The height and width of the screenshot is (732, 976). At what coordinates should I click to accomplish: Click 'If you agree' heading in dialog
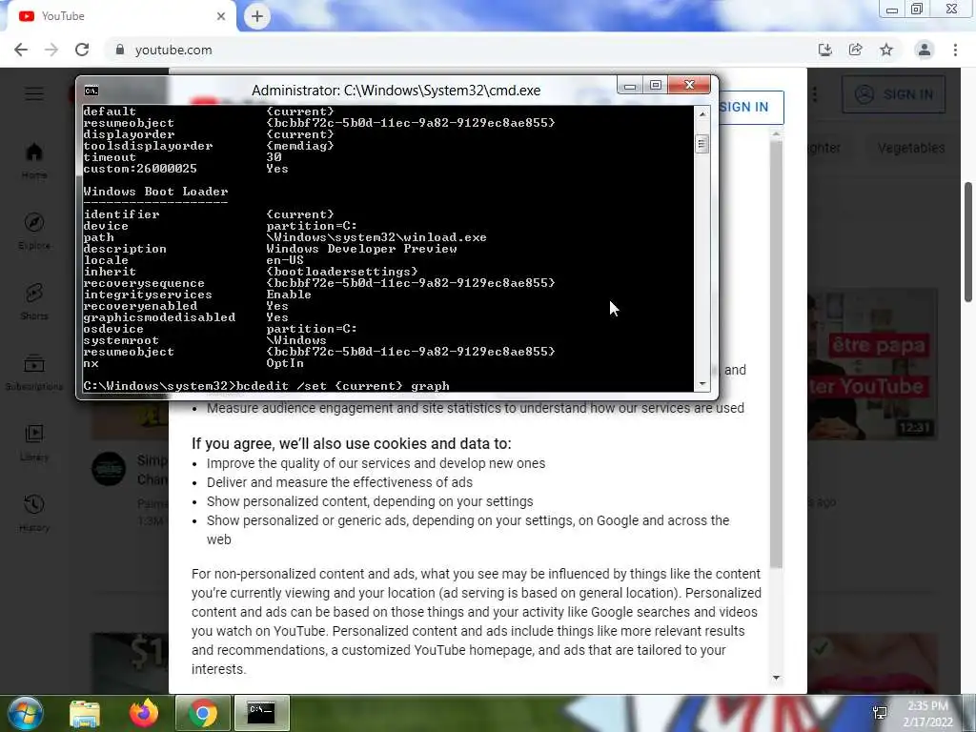point(351,444)
